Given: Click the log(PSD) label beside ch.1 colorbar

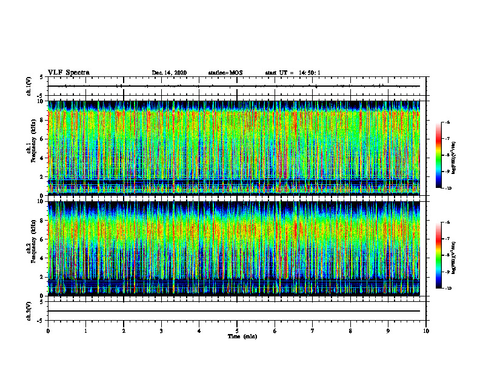Looking at the screenshot, I should coord(454,158).
